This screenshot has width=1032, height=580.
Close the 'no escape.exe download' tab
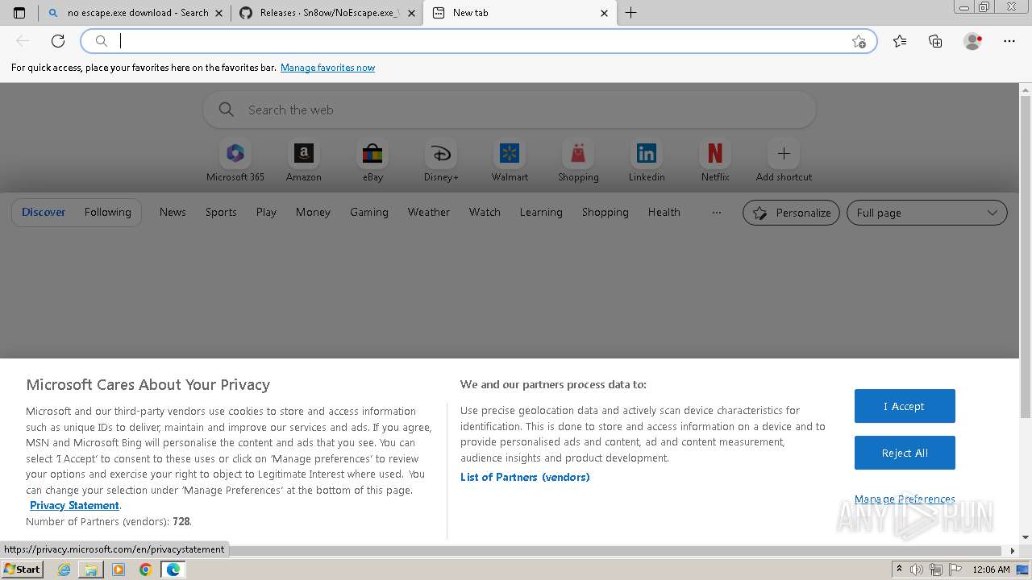(219, 13)
